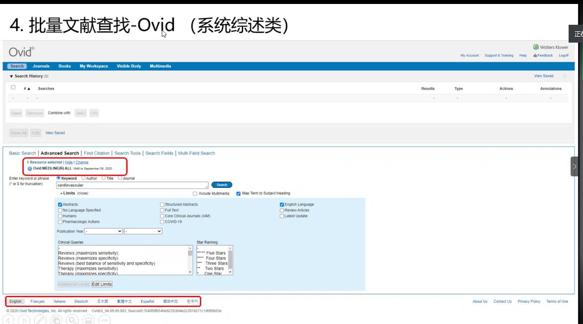Click the pen annotation tool icon
Viewport: 583px width, 324px height.
tap(40, 320)
